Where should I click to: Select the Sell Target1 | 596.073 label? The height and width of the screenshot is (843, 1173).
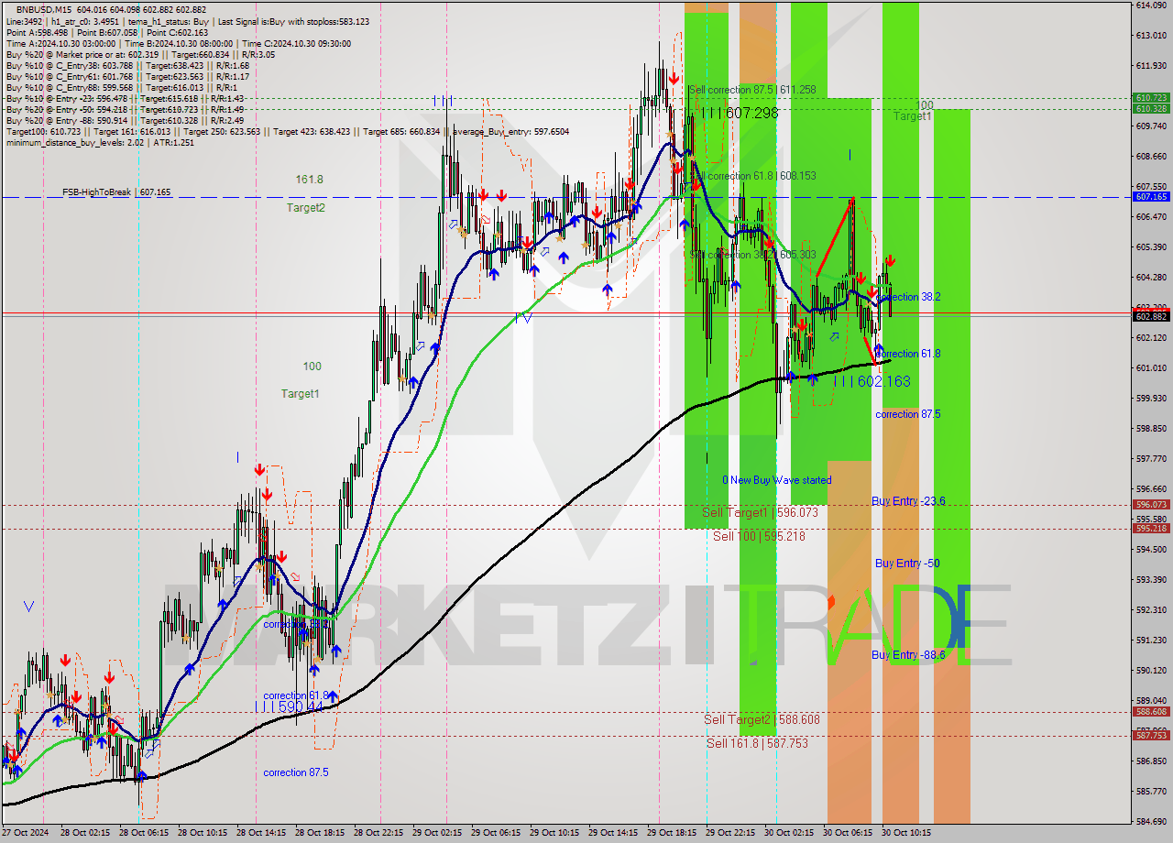coord(760,512)
